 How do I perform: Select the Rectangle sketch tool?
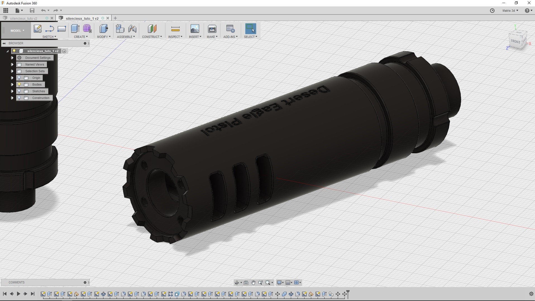[61, 29]
